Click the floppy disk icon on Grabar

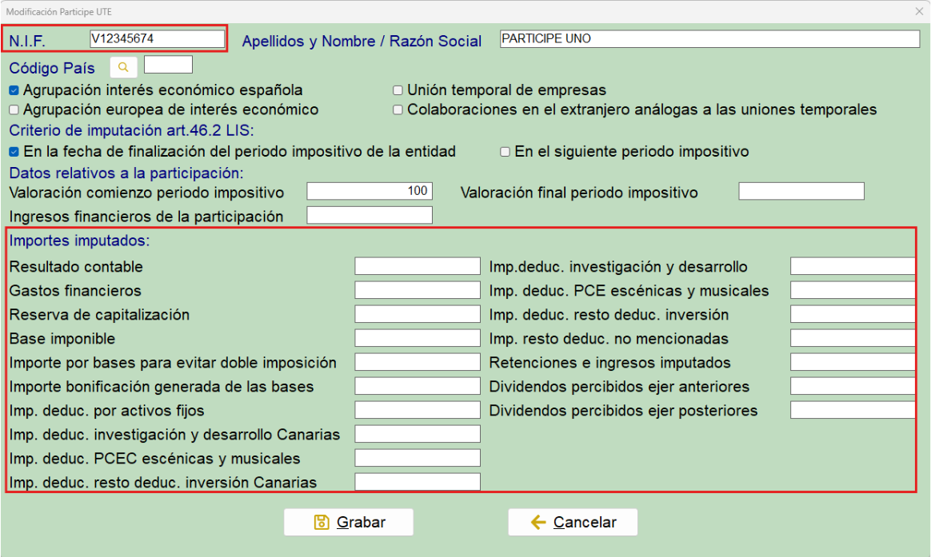(x=322, y=522)
